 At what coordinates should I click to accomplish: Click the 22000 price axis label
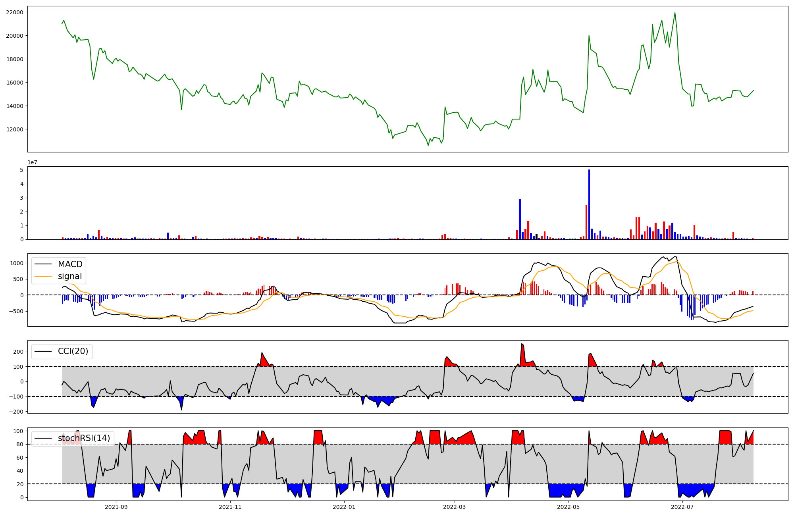(x=15, y=12)
